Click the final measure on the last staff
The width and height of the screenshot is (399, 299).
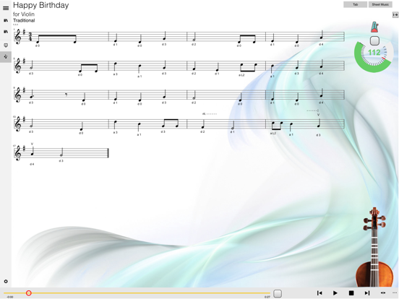(61, 153)
